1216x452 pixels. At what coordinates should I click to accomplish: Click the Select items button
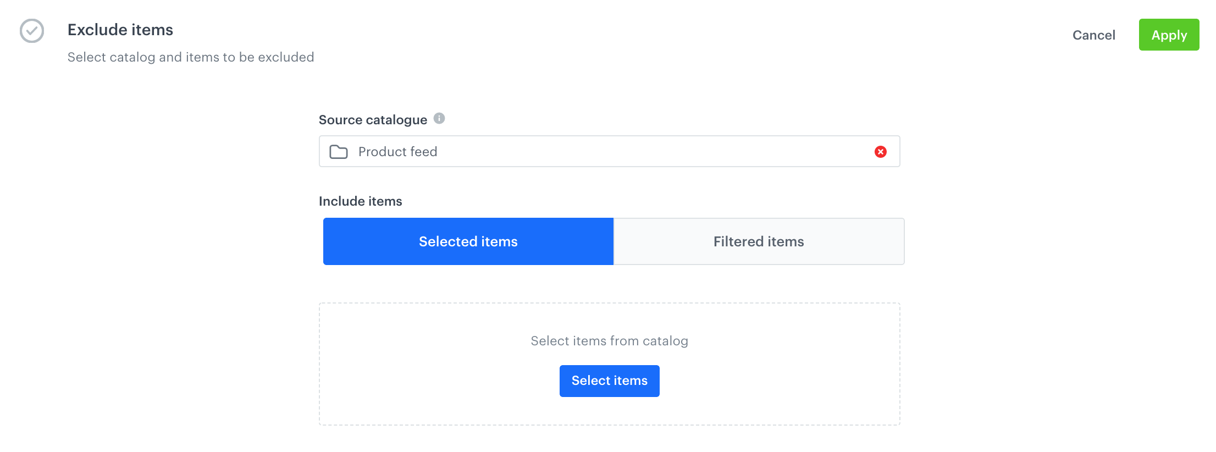609,380
